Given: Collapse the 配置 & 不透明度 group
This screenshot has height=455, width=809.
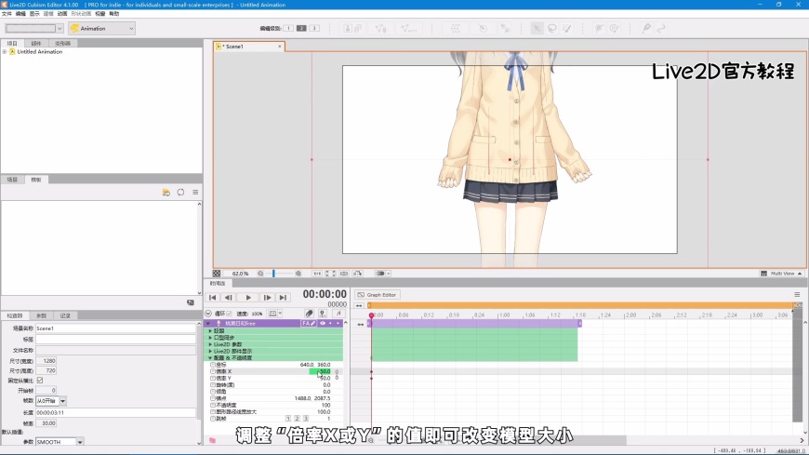Looking at the screenshot, I should [x=210, y=358].
